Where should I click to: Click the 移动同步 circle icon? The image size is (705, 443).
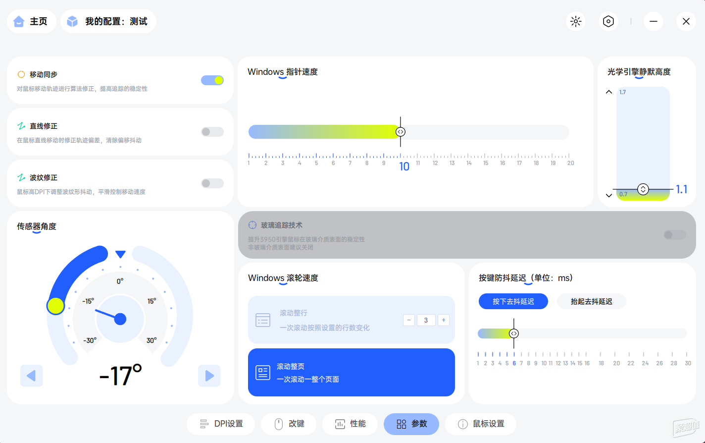click(x=21, y=74)
